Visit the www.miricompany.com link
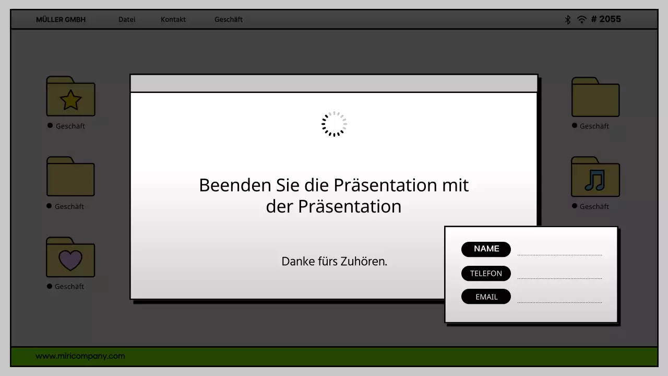This screenshot has height=376, width=668. (80, 356)
